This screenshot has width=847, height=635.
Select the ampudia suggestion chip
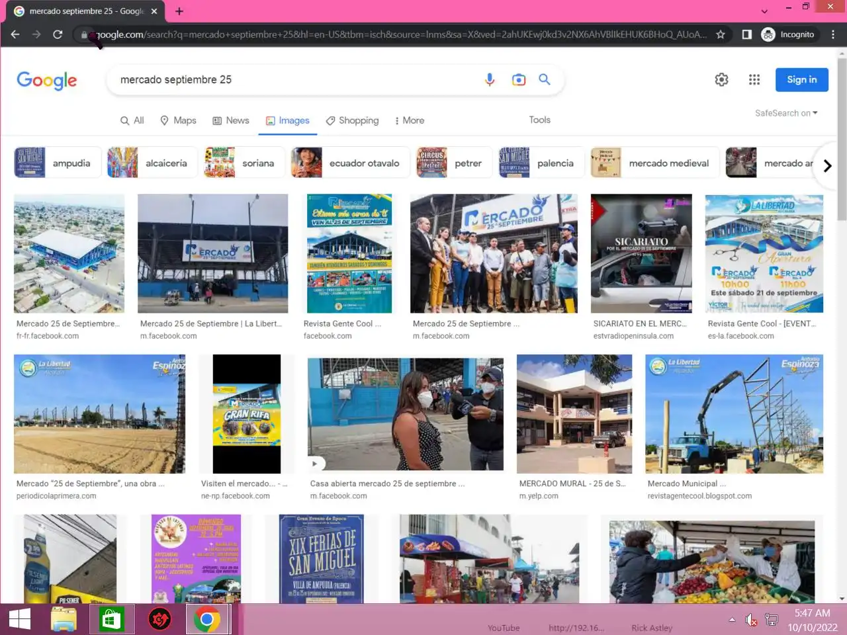point(58,163)
